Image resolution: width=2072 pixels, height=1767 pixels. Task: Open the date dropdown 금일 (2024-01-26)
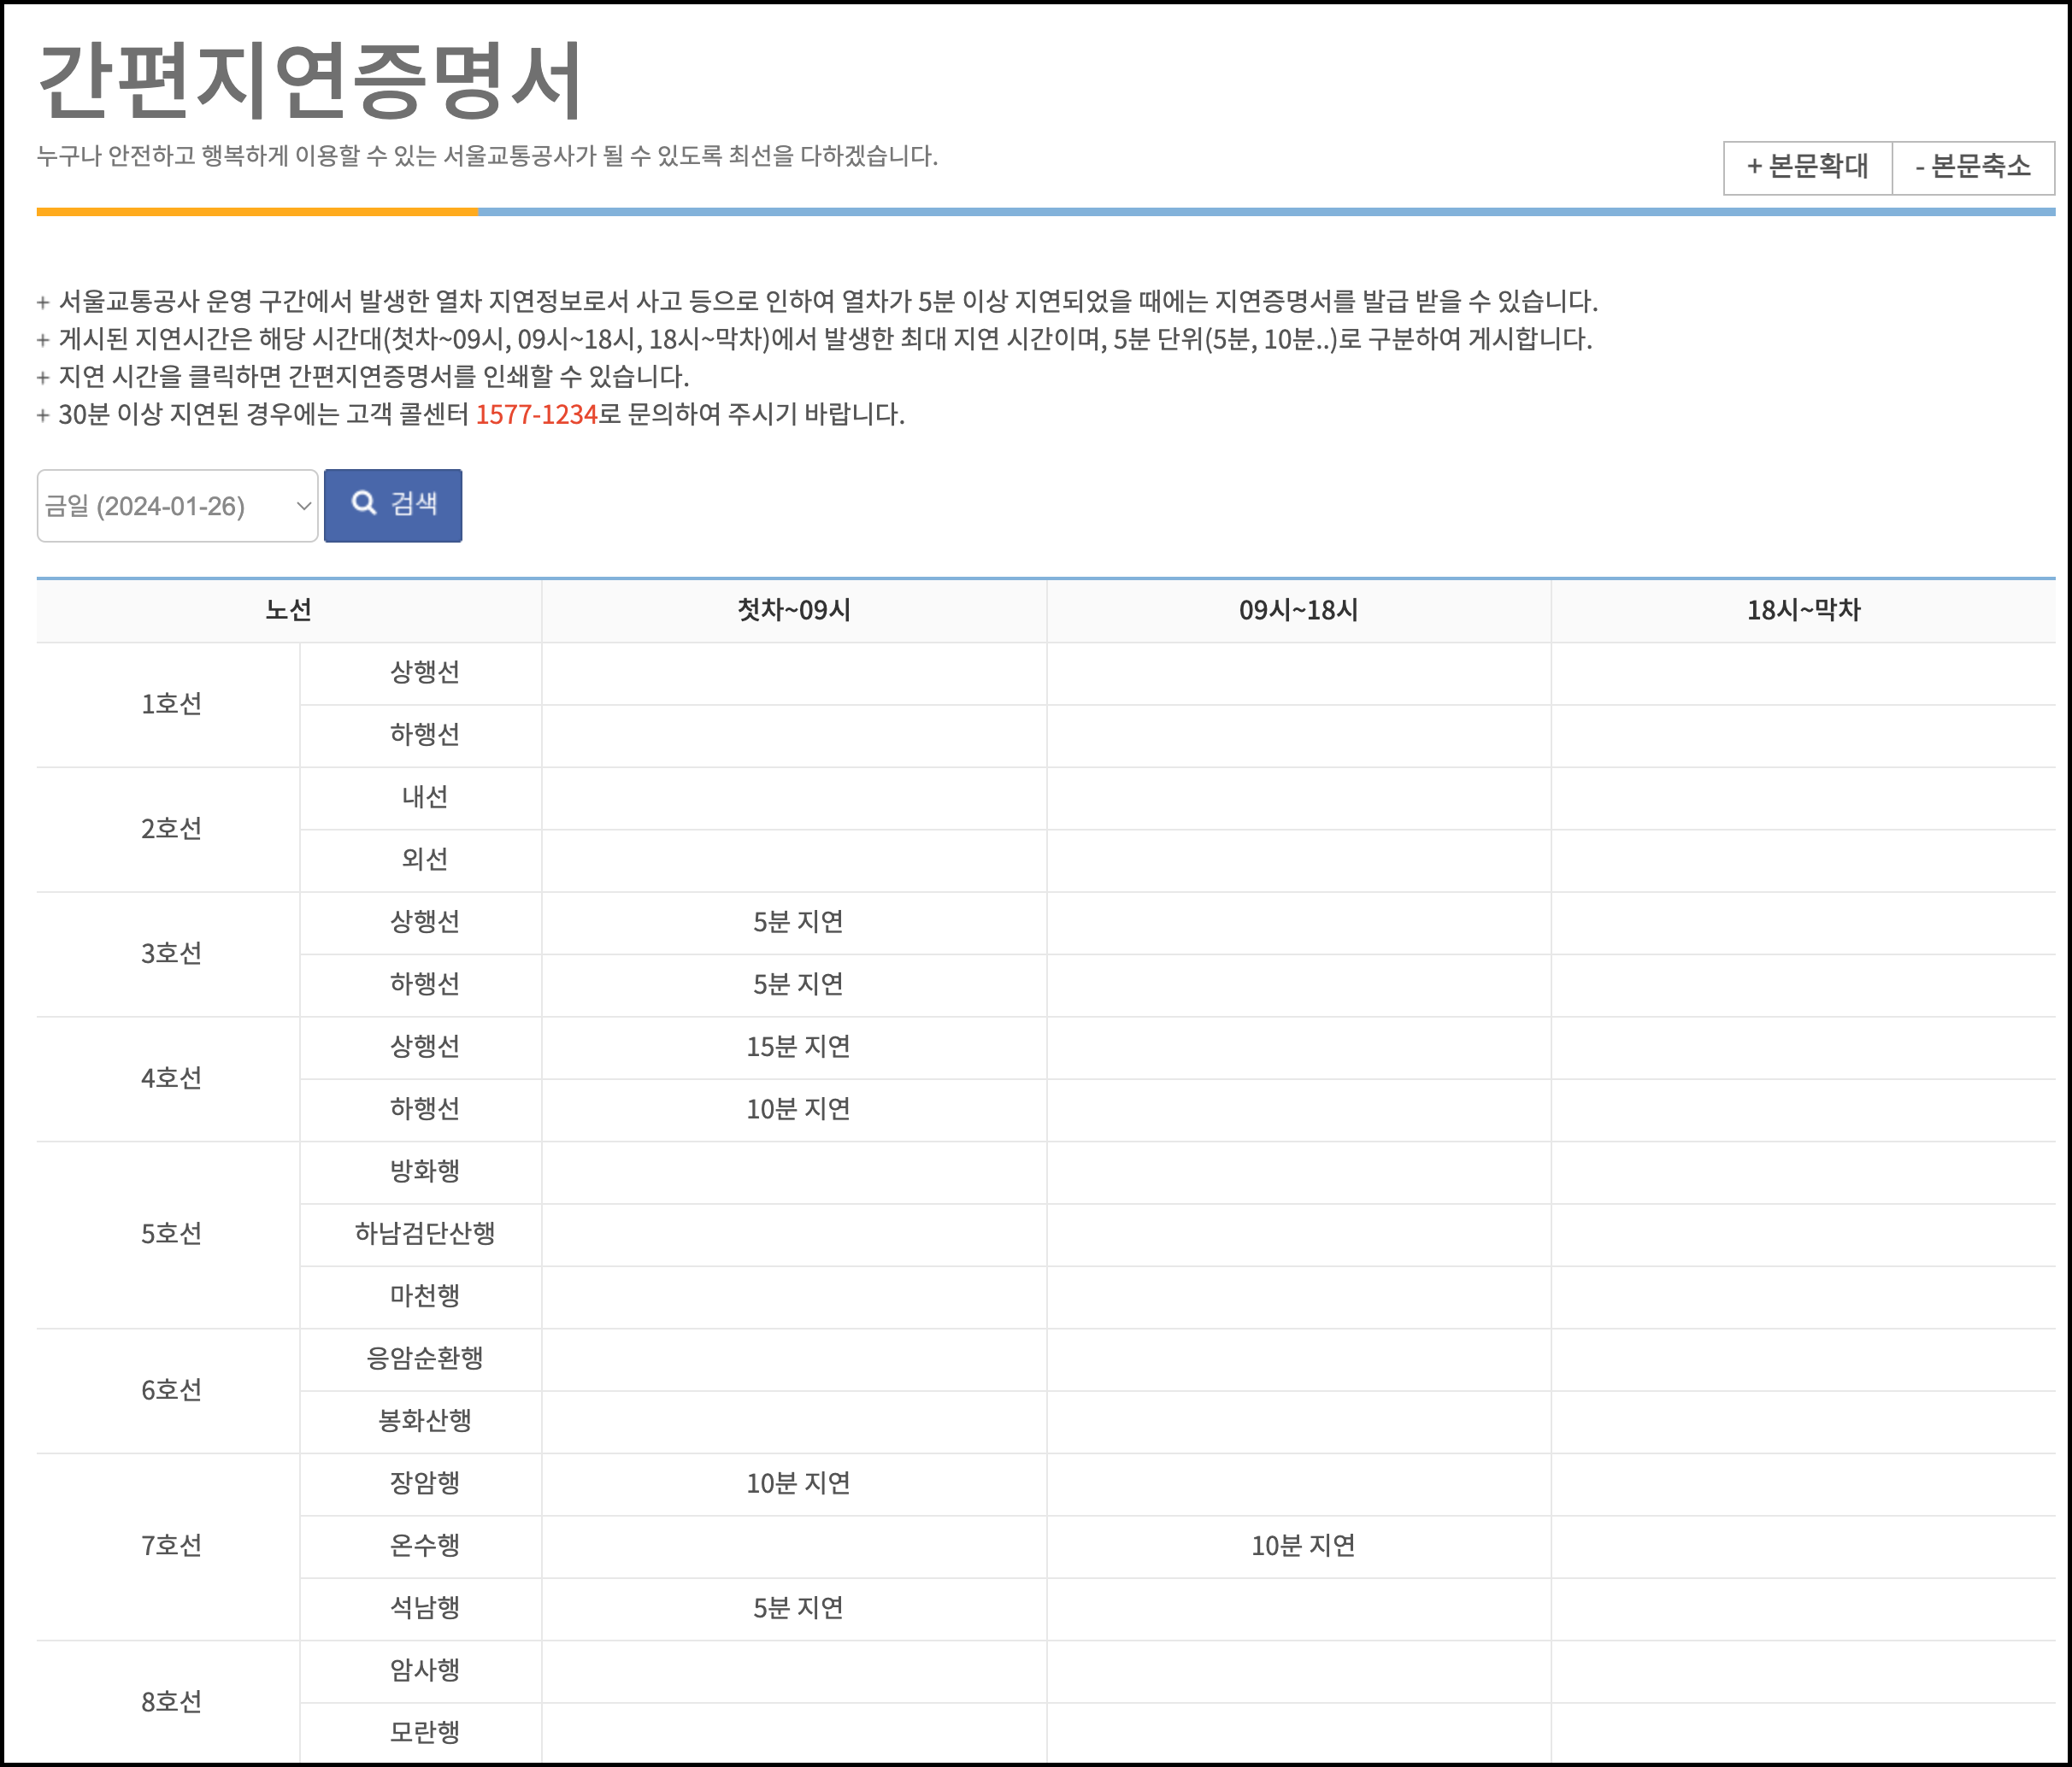[x=177, y=506]
